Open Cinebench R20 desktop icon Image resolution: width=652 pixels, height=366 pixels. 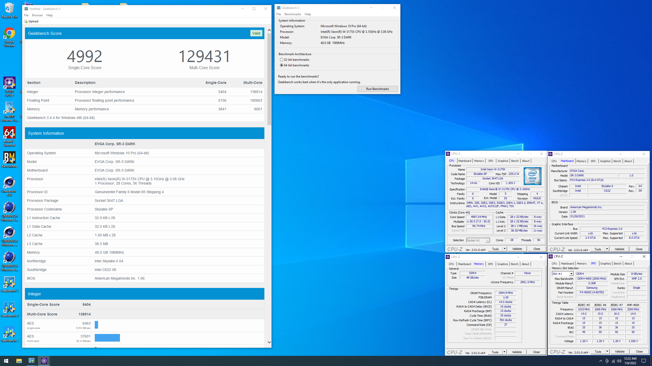tap(9, 187)
